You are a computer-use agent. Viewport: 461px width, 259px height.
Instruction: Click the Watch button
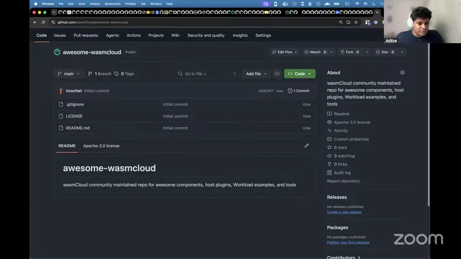[x=315, y=52]
